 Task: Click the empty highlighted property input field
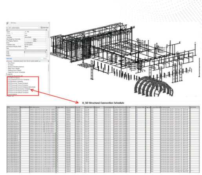coord(35,52)
